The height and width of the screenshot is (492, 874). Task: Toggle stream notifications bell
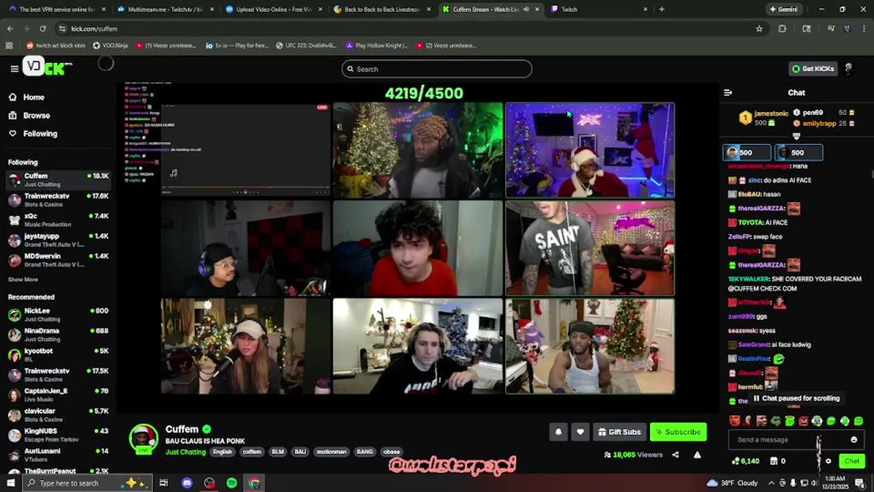click(x=559, y=432)
